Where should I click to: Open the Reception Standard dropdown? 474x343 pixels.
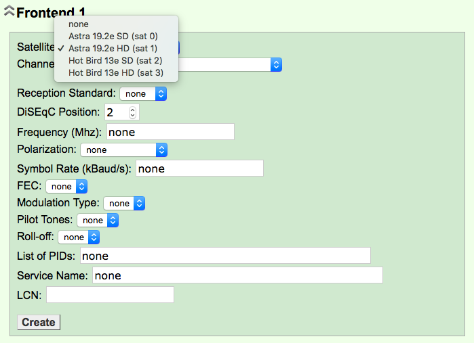pos(143,94)
